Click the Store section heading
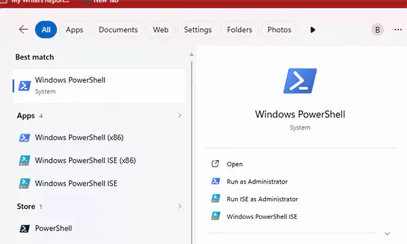 tap(26, 207)
